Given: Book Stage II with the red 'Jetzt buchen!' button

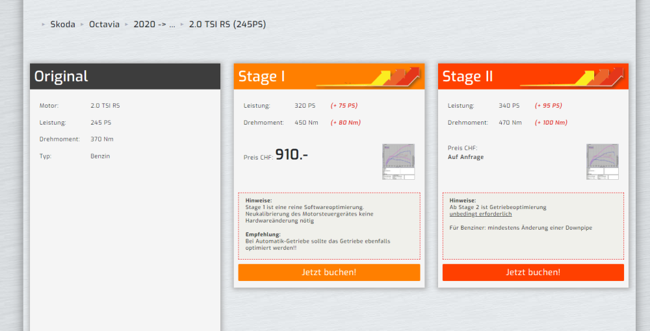Looking at the screenshot, I should coord(533,272).
